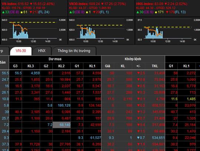200x151 pixels.
Task: Click the highlighted 68,140 volume cell
Action: pyautogui.click(x=61, y=125)
